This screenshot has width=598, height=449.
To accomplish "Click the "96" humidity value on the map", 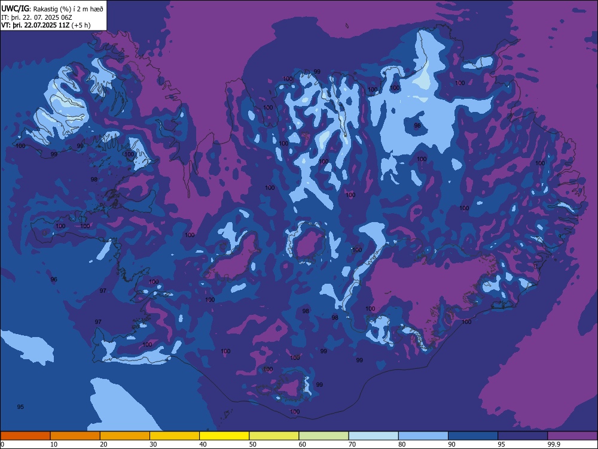I will pos(54,280).
